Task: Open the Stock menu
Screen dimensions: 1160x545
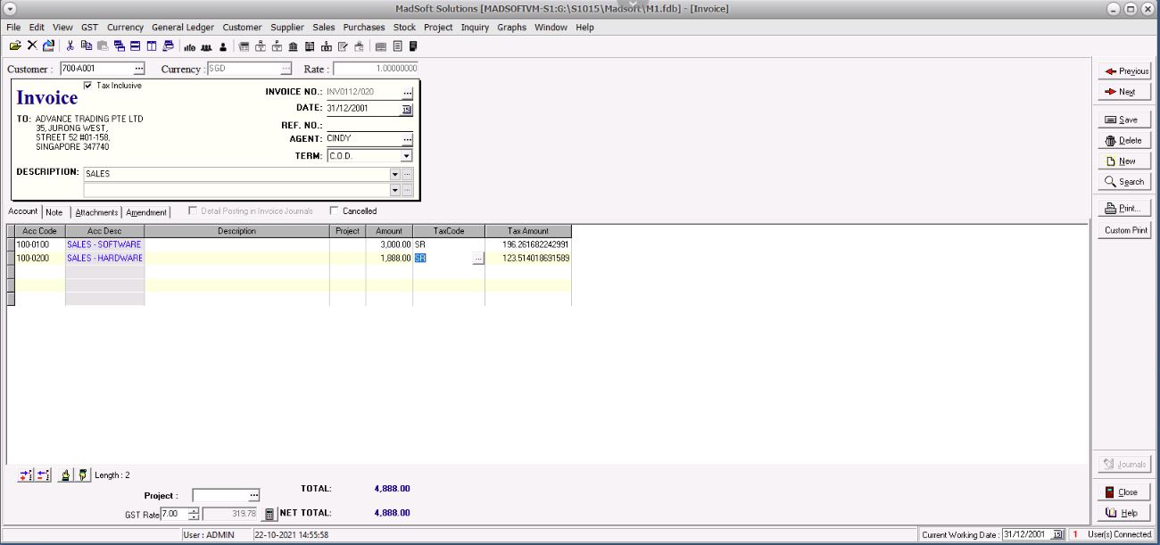Action: coord(404,28)
